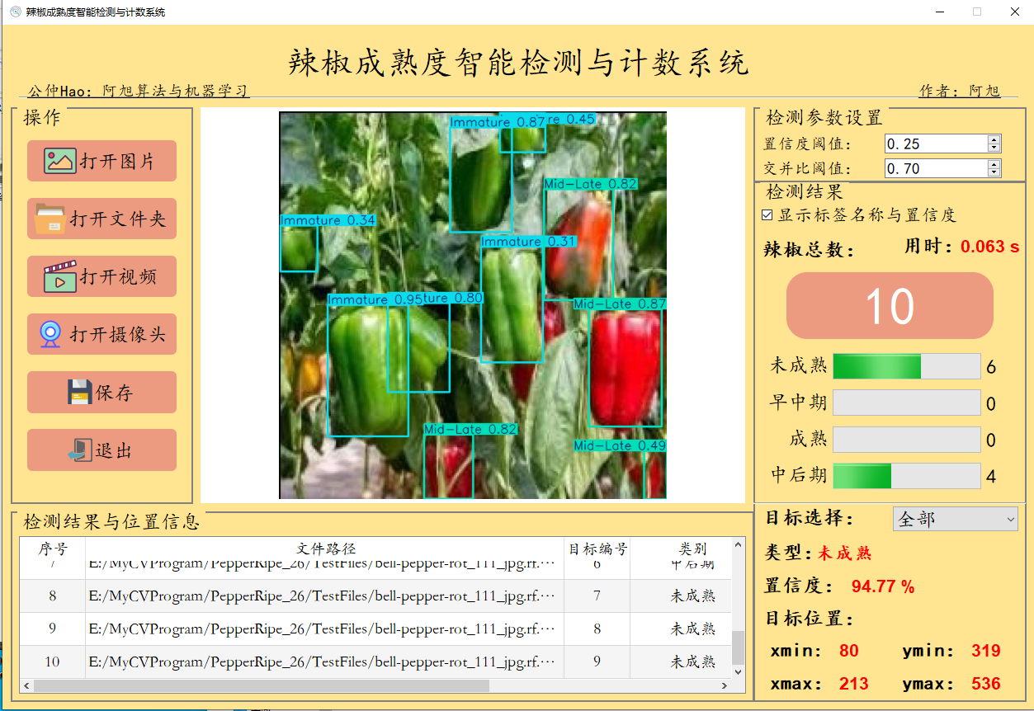The image size is (1034, 711).
Task: Click the Immature 0.95 detection label
Action: tap(375, 299)
